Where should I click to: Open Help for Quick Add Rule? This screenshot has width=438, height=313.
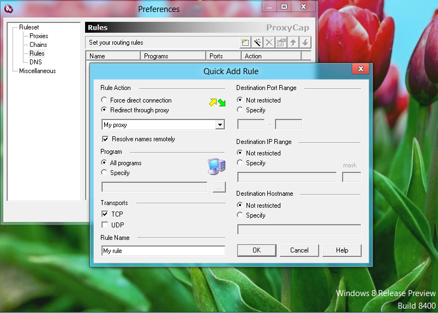point(342,250)
